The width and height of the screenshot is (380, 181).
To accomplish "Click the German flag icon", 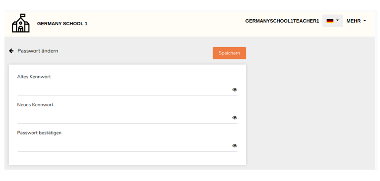I will click(x=330, y=21).
